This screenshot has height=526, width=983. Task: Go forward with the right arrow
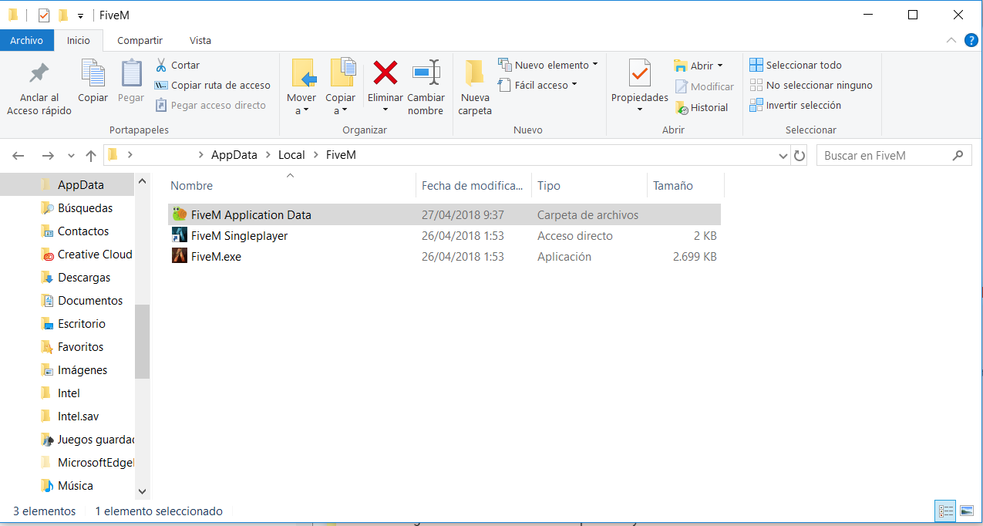tap(48, 156)
